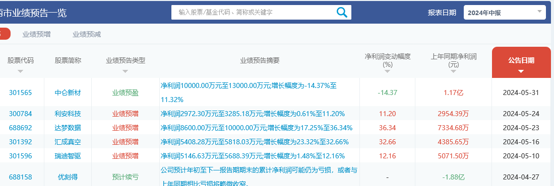Select the 32.66 change value

(x=388, y=142)
